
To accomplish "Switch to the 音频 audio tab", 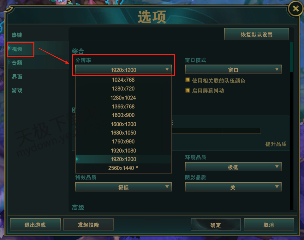I will pos(17,63).
